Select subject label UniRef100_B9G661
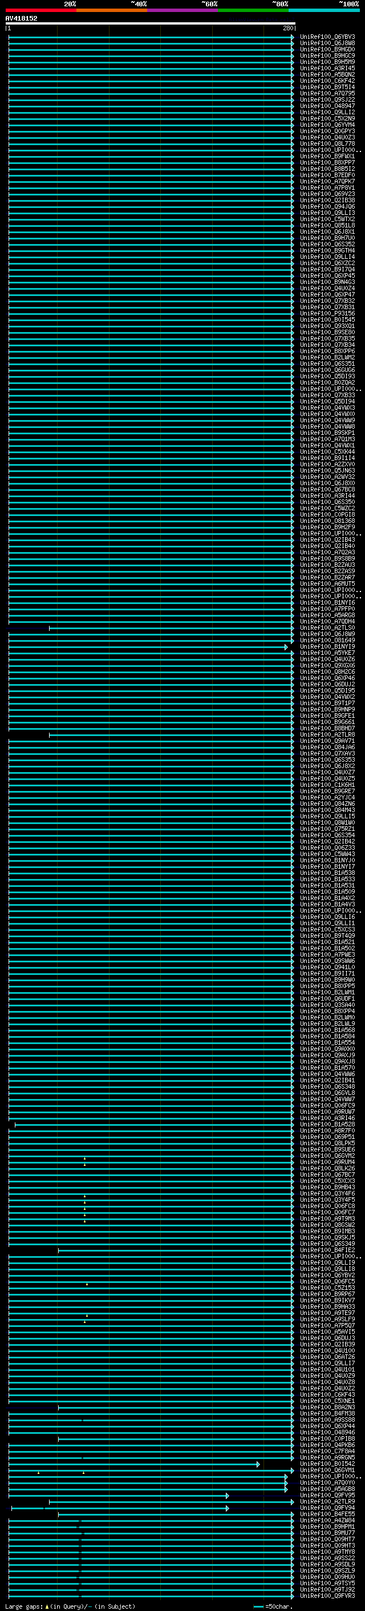 click(327, 722)
